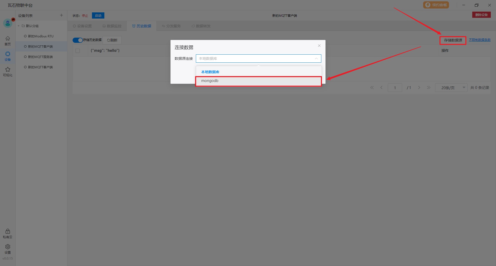Image resolution: width=496 pixels, height=266 pixels.
Task: Open the 20条/页 page size dropdown
Action: coord(451,88)
